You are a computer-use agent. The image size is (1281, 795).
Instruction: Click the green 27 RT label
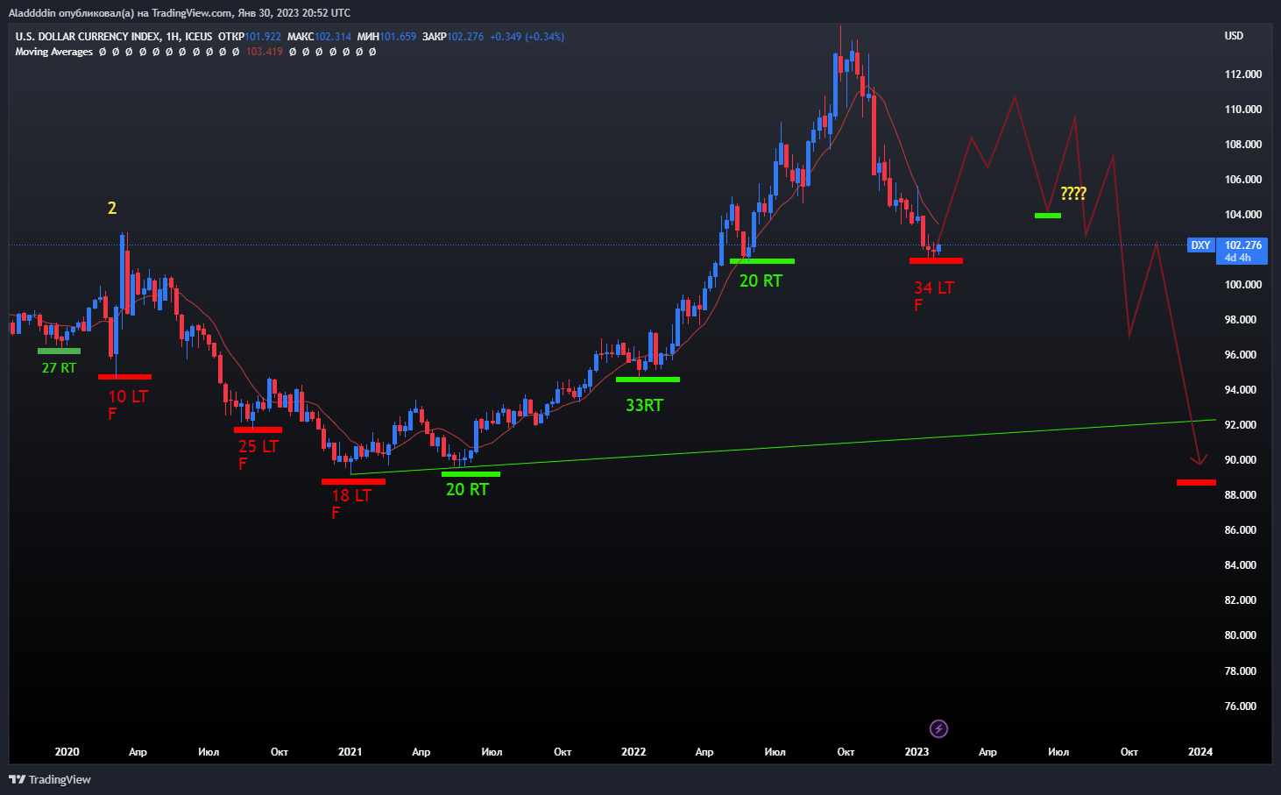(59, 368)
